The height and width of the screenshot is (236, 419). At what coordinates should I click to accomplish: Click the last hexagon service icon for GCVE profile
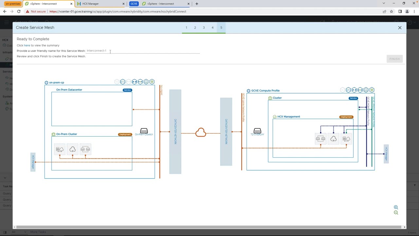click(372, 90)
